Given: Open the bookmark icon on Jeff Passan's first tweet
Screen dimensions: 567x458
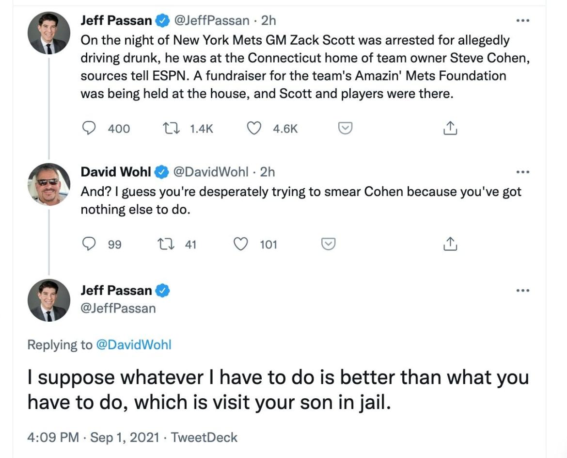Looking at the screenshot, I should pos(344,128).
